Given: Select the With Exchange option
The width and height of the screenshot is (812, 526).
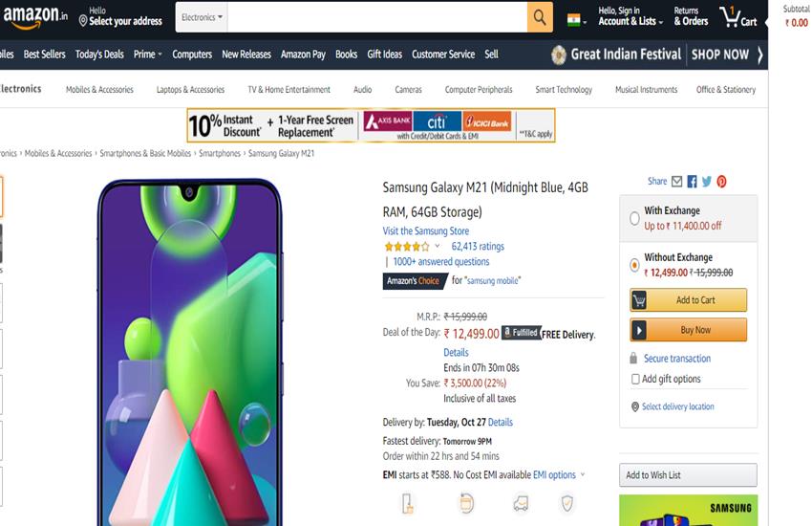Looking at the screenshot, I should coord(634,218).
